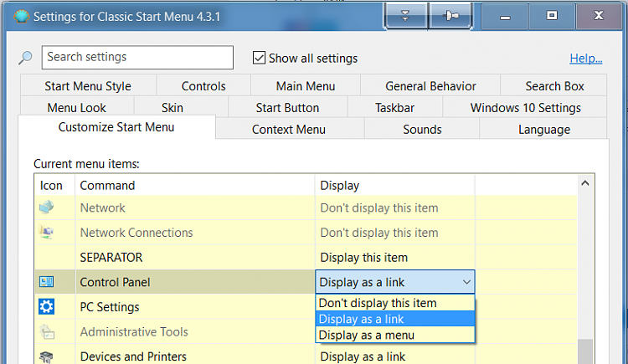Choose "Display as a menu" option

pyautogui.click(x=395, y=335)
